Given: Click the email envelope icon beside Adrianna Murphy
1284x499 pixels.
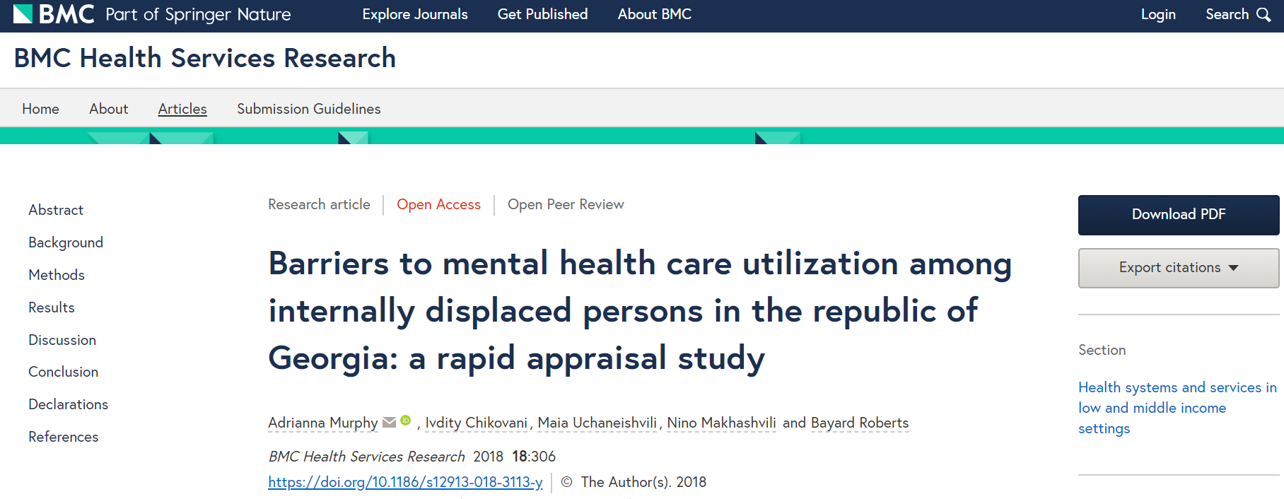Looking at the screenshot, I should [389, 422].
